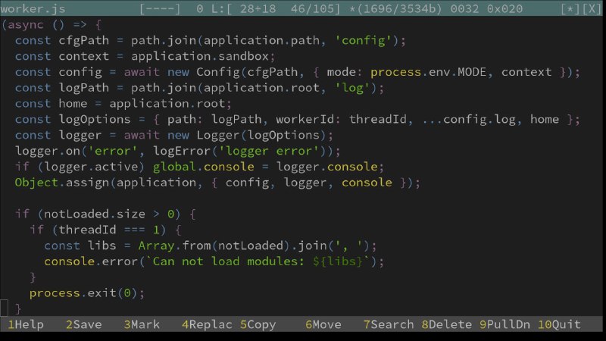Click the 'new Config' constructor call
The height and width of the screenshot is (341, 606).
203,72
